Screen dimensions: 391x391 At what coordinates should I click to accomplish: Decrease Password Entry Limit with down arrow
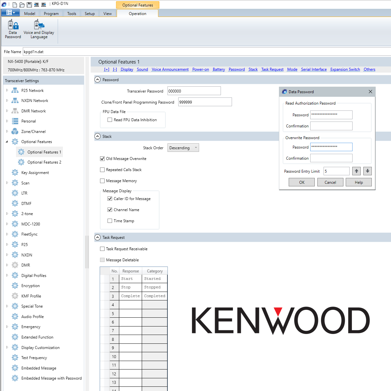pos(368,171)
